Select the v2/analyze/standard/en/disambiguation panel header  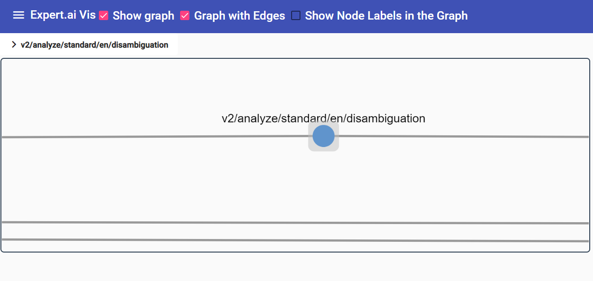click(89, 45)
